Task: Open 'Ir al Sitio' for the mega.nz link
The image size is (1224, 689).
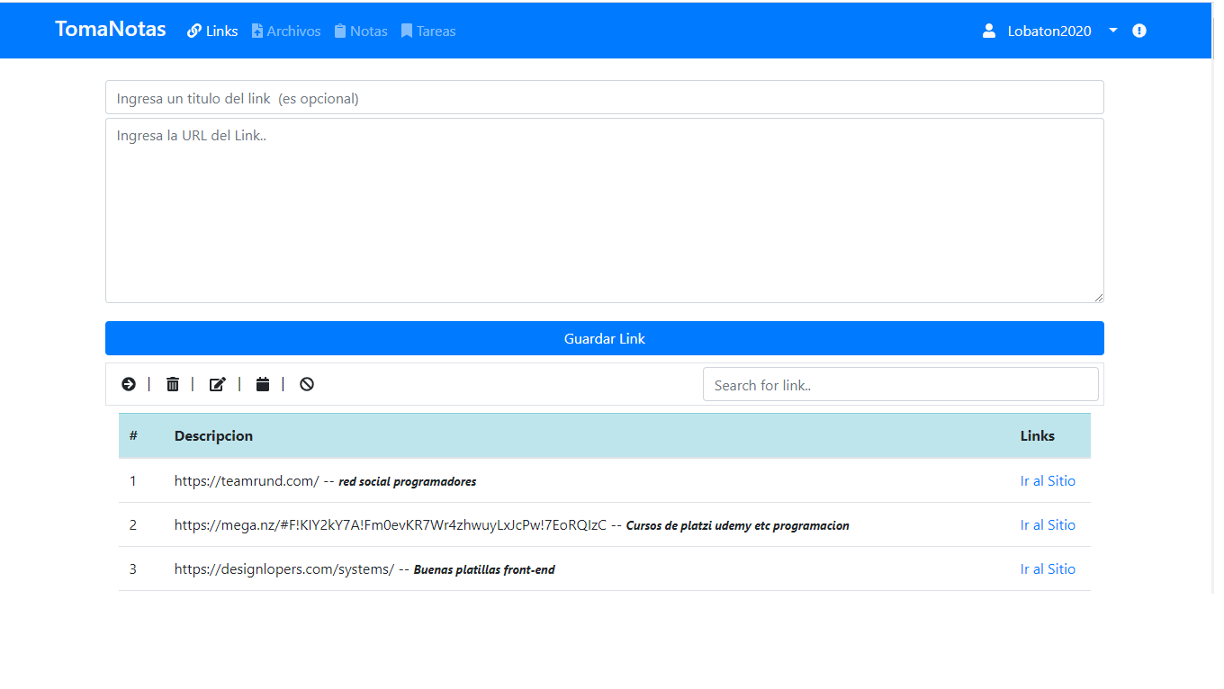Action: click(1048, 525)
